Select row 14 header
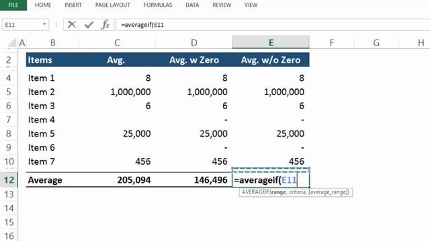Viewport: 430px width, 241px height. (x=9, y=208)
